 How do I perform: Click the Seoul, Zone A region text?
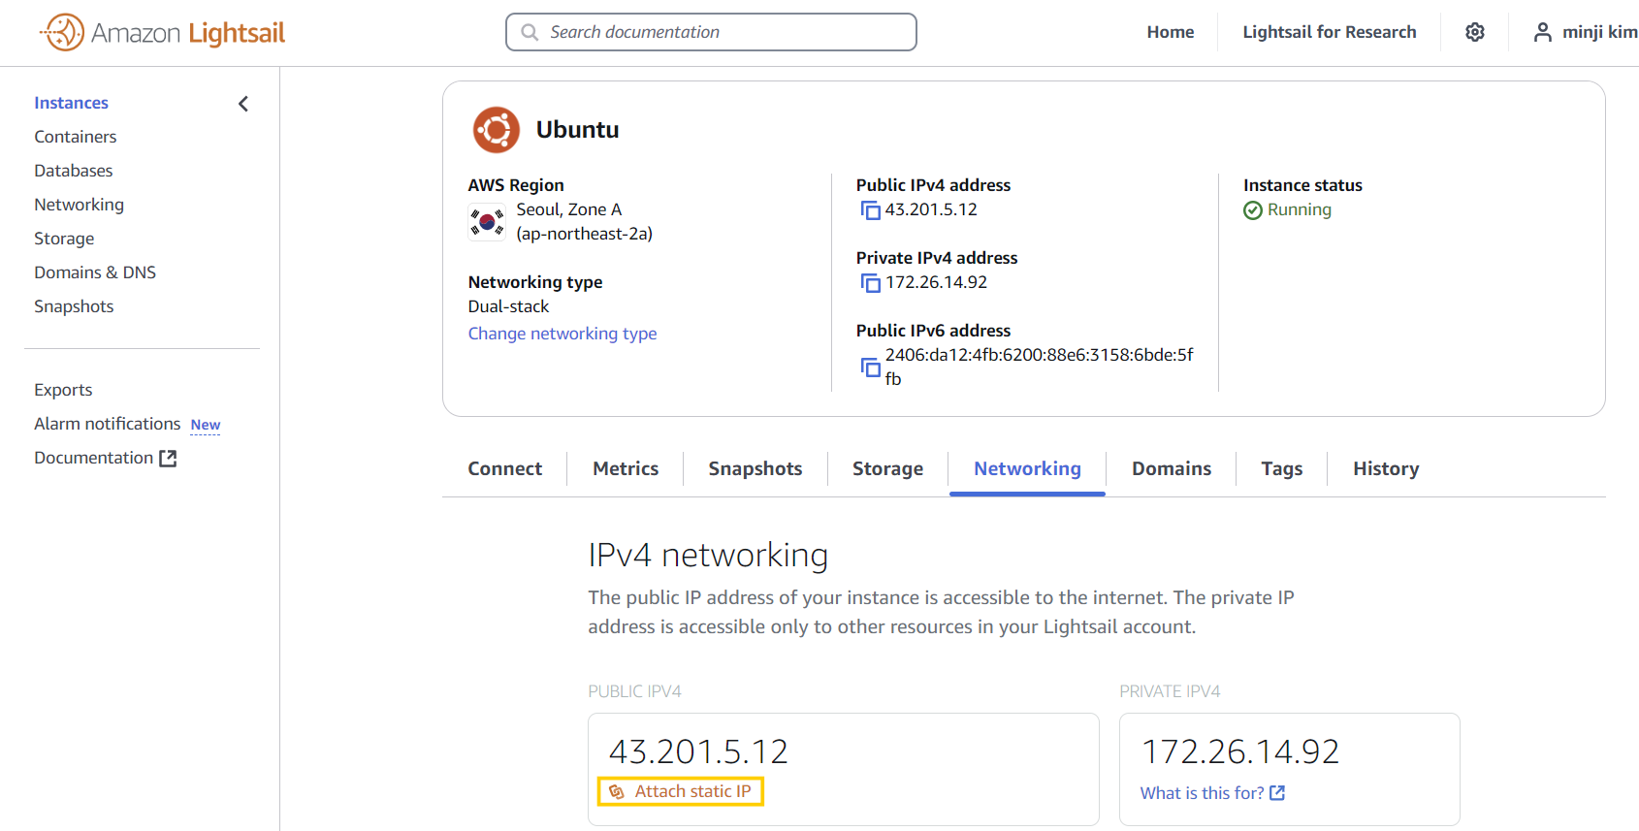coord(569,209)
